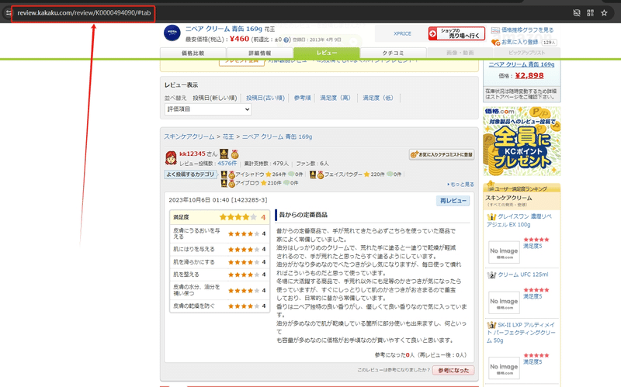Open the 評価項目 dropdown
The image size is (621, 387).
(208, 109)
